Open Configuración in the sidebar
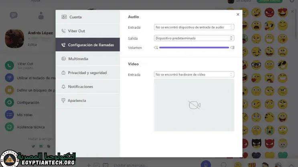Viewport: 298px width, 167px height. (x=22, y=102)
